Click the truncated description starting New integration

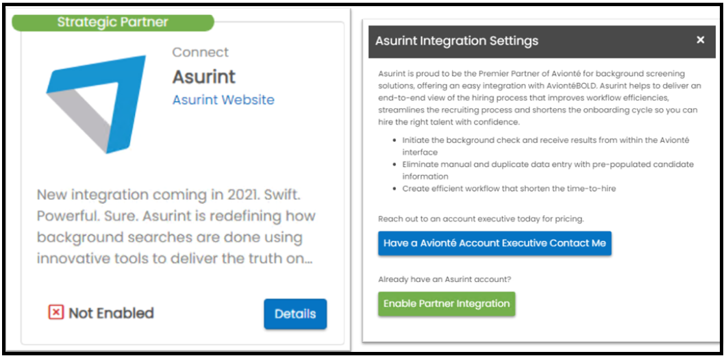point(176,227)
